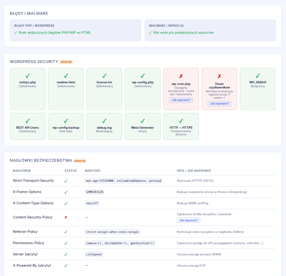This screenshot has width=286, height=276.
Task: Click the checkmark icon on the license.txt card
Action: [104, 76]
